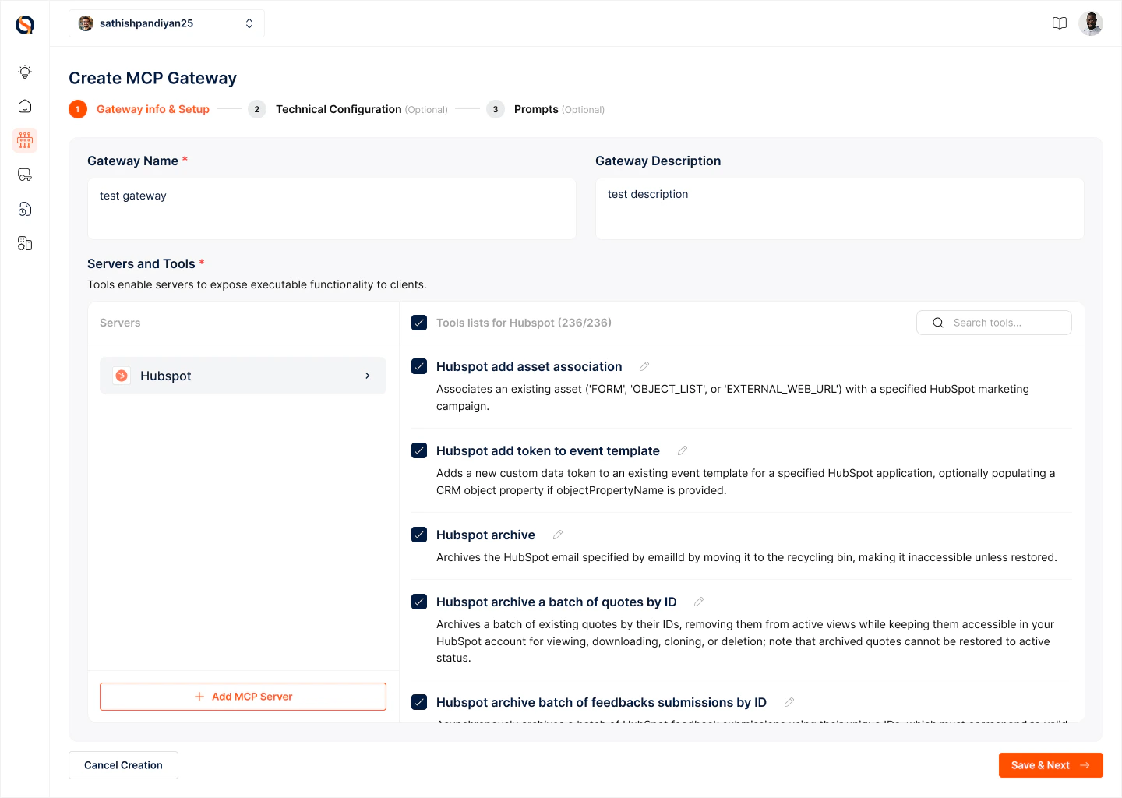Open the profile avatar menu

1091,23
